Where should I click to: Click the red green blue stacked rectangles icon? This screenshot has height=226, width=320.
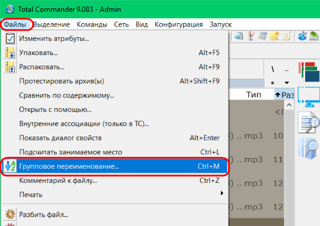(x=309, y=72)
